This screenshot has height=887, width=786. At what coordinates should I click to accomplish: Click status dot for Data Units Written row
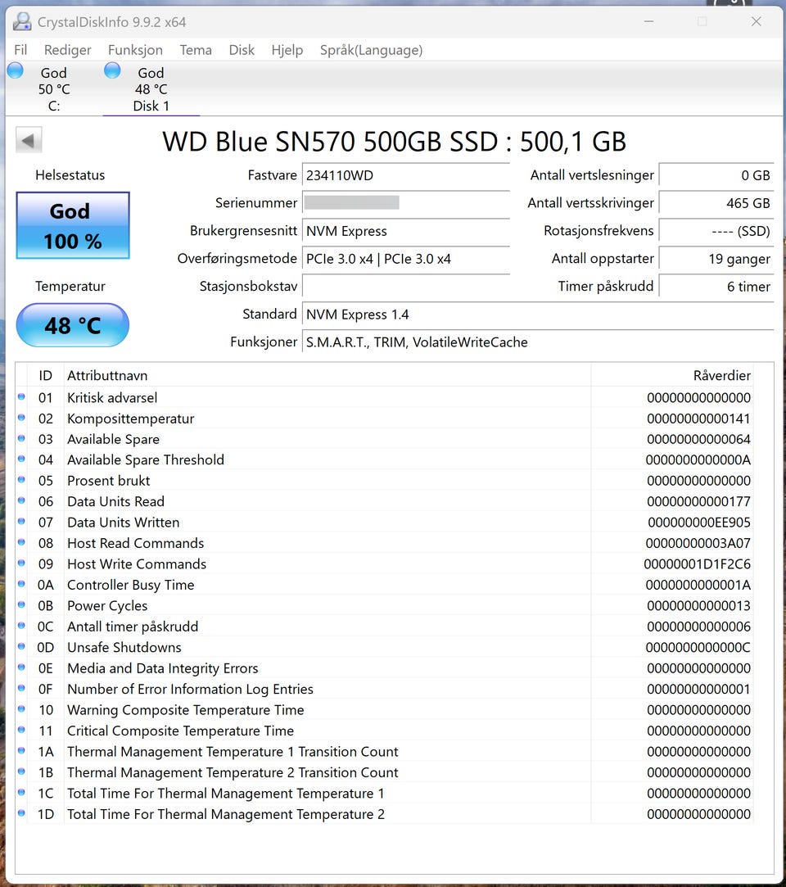pyautogui.click(x=21, y=522)
